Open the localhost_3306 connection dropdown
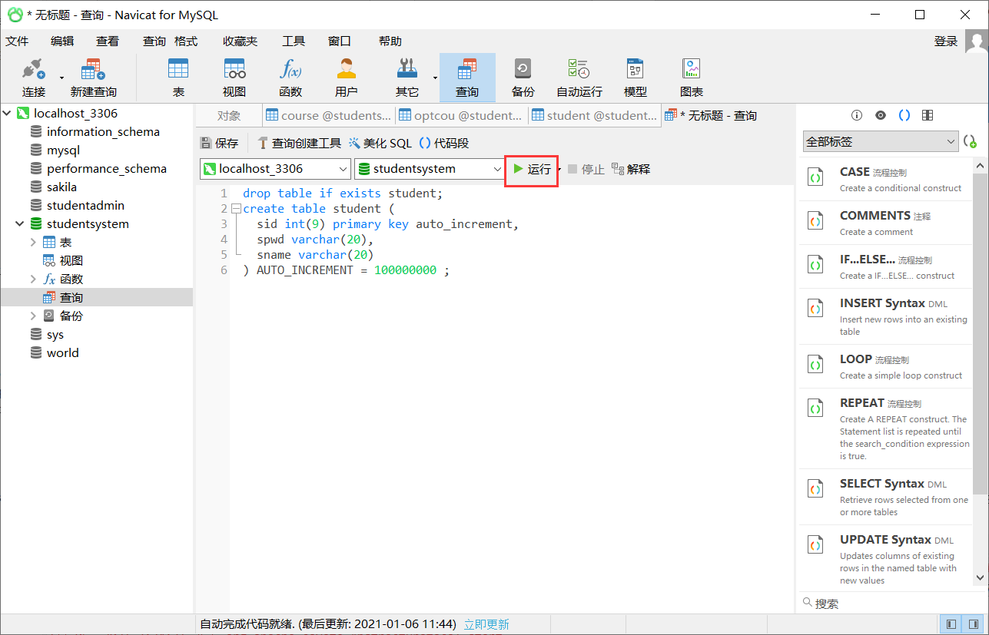Image resolution: width=989 pixels, height=635 pixels. click(x=343, y=169)
